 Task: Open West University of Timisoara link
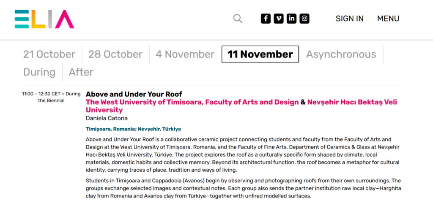[192, 102]
